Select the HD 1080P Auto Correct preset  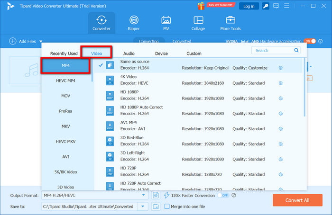point(198,110)
